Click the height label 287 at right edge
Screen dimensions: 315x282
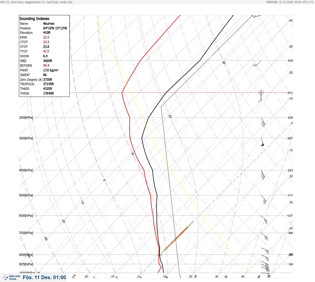(290, 138)
